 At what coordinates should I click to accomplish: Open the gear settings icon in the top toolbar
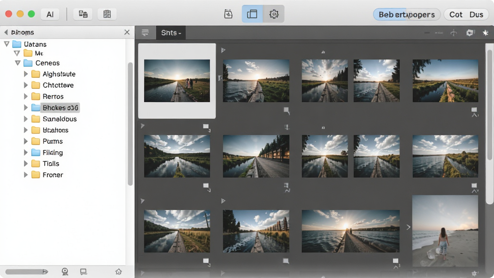pyautogui.click(x=274, y=14)
